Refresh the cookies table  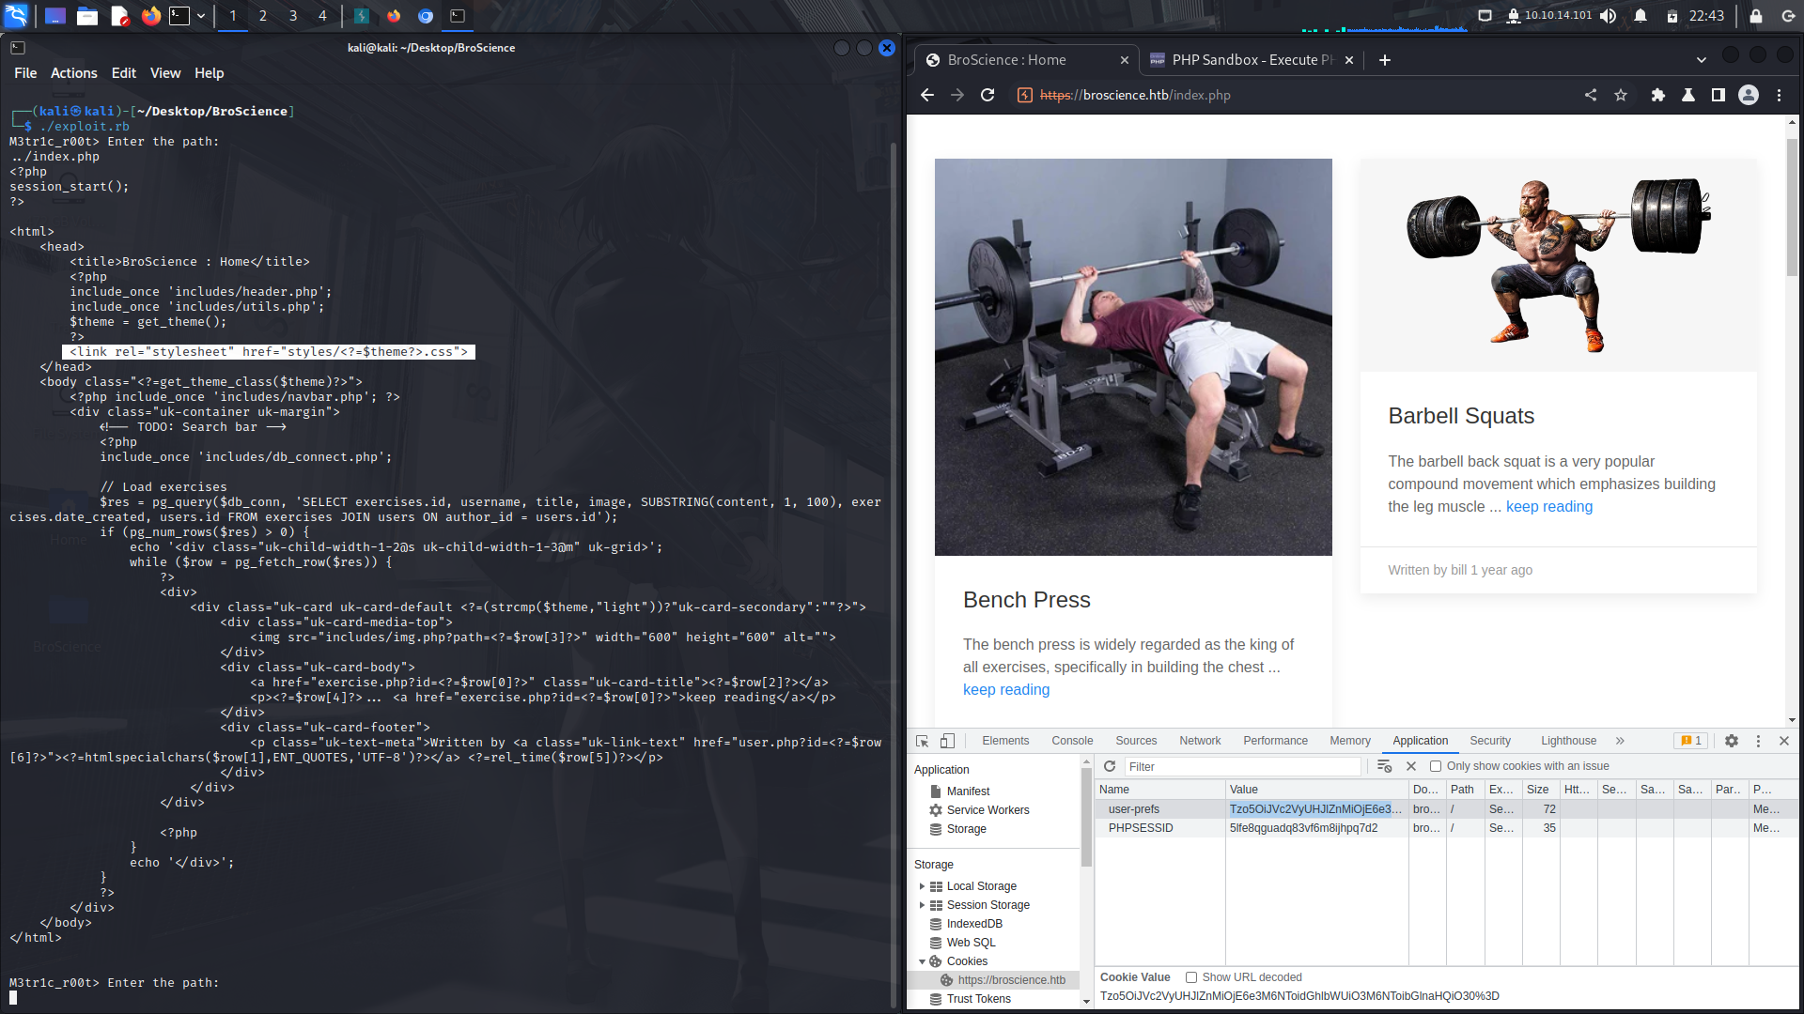(x=1110, y=766)
